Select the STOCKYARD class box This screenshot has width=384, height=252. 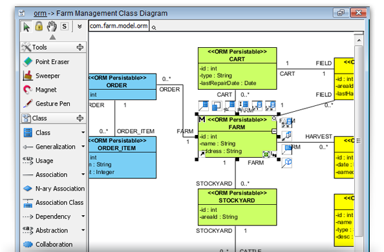click(237, 207)
